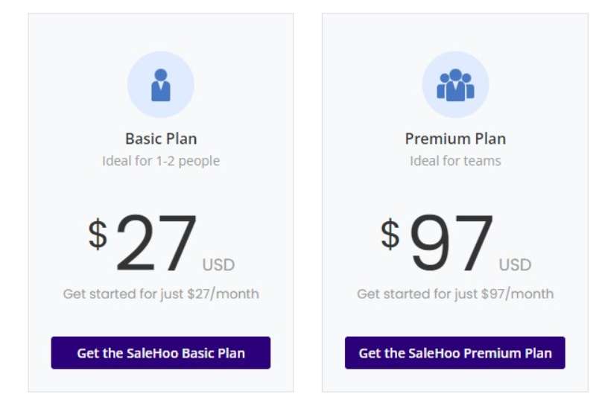
Task: Click the dollar sign before 27
Action: pyautogui.click(x=98, y=234)
